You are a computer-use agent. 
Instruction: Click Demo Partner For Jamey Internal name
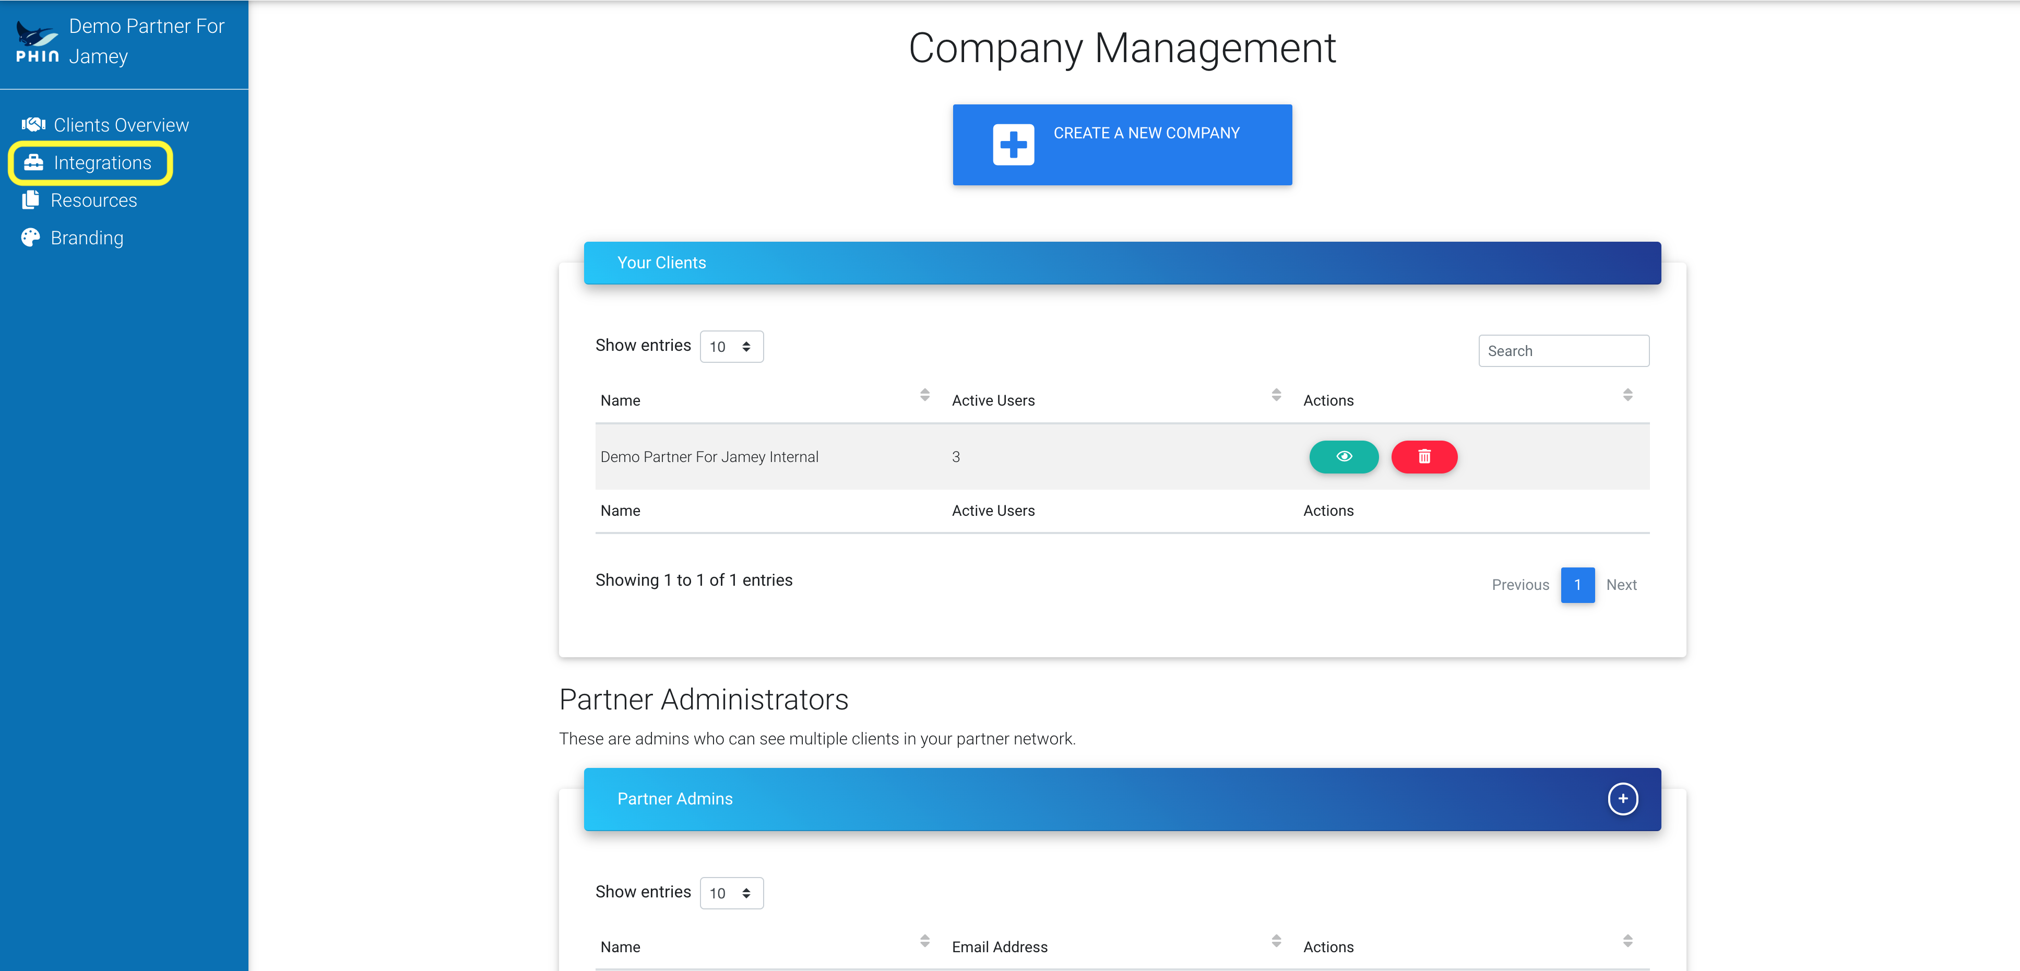(709, 457)
